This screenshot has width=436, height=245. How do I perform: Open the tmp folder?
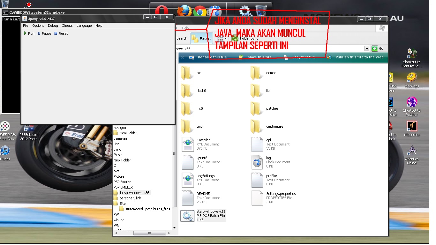point(192,126)
